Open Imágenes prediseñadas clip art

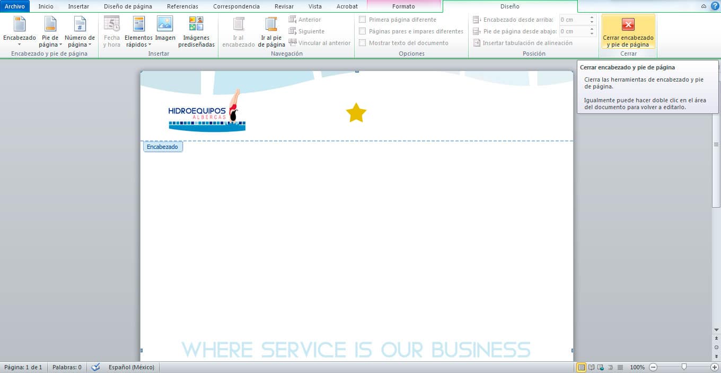point(196,32)
